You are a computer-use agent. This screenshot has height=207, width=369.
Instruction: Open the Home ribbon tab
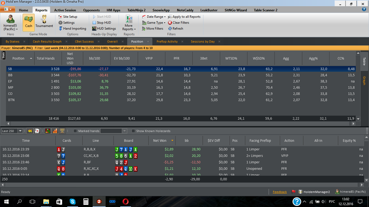pos(23,10)
